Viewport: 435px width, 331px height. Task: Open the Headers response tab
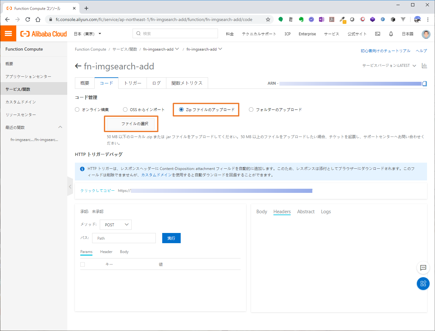(x=282, y=212)
